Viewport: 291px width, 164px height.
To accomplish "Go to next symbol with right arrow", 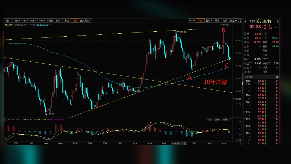I will [278, 21].
